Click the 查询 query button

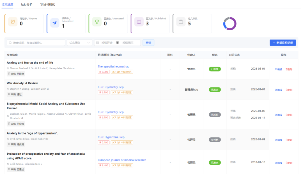click(148, 43)
